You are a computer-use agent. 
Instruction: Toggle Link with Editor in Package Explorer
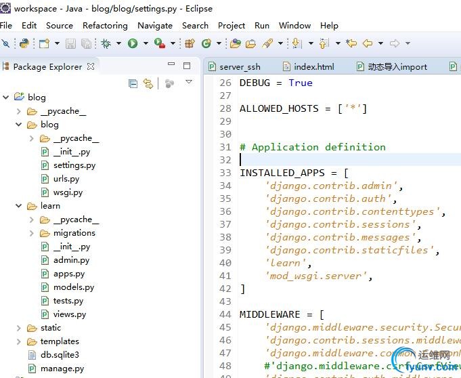[x=148, y=83]
